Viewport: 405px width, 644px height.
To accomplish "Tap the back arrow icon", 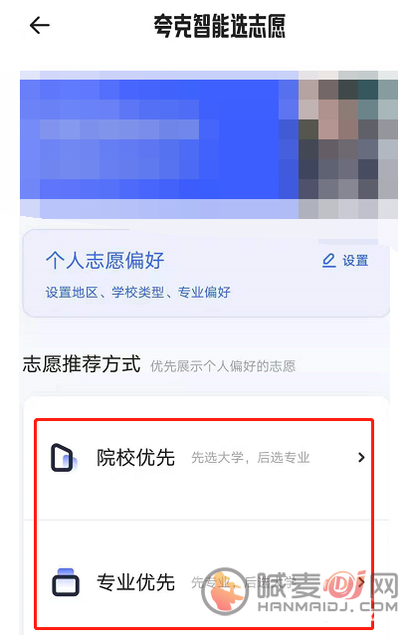I will pos(40,26).
